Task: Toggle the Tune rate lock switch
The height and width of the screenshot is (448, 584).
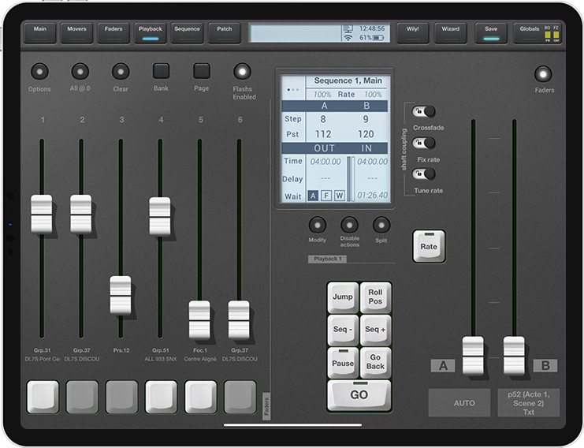Action: click(423, 174)
